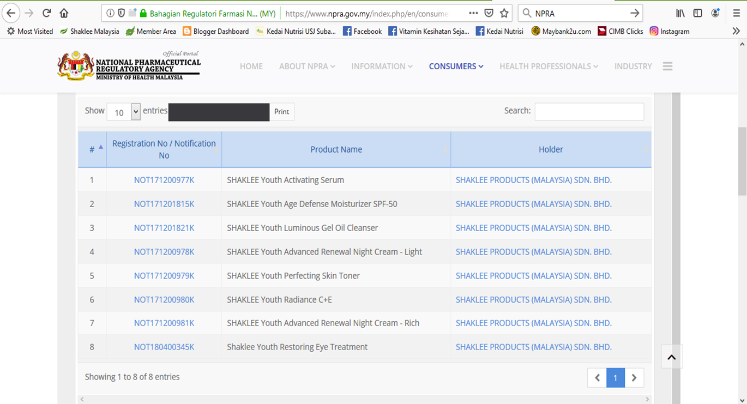
Task: Click the table Search input field
Action: tap(589, 111)
